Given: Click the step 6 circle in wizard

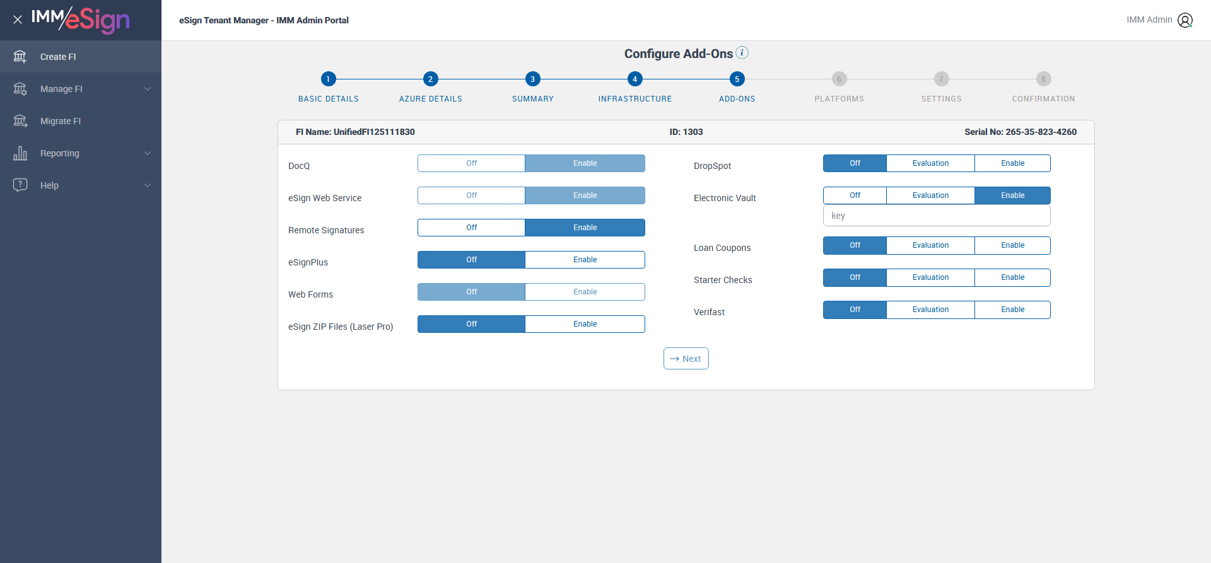Looking at the screenshot, I should [839, 79].
